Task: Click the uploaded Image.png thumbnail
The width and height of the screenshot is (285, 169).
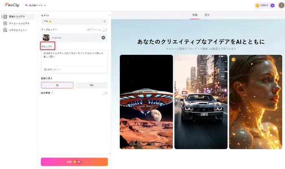Action: [x=46, y=37]
